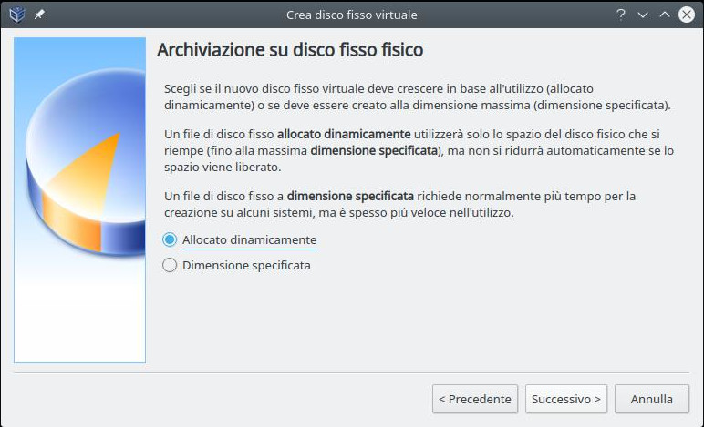Choose the Dimensione specificata radio button
704x427 pixels.
[170, 265]
